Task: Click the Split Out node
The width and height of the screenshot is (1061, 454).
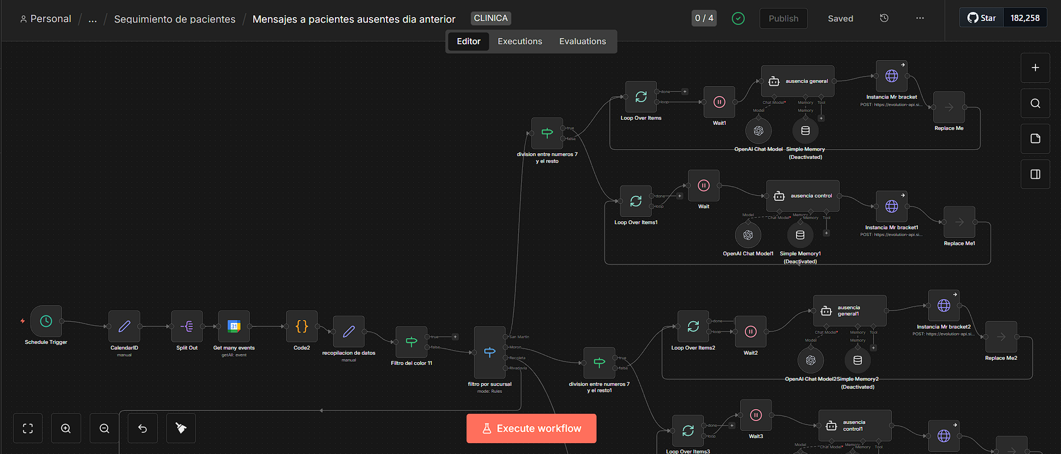Action: pos(187,326)
